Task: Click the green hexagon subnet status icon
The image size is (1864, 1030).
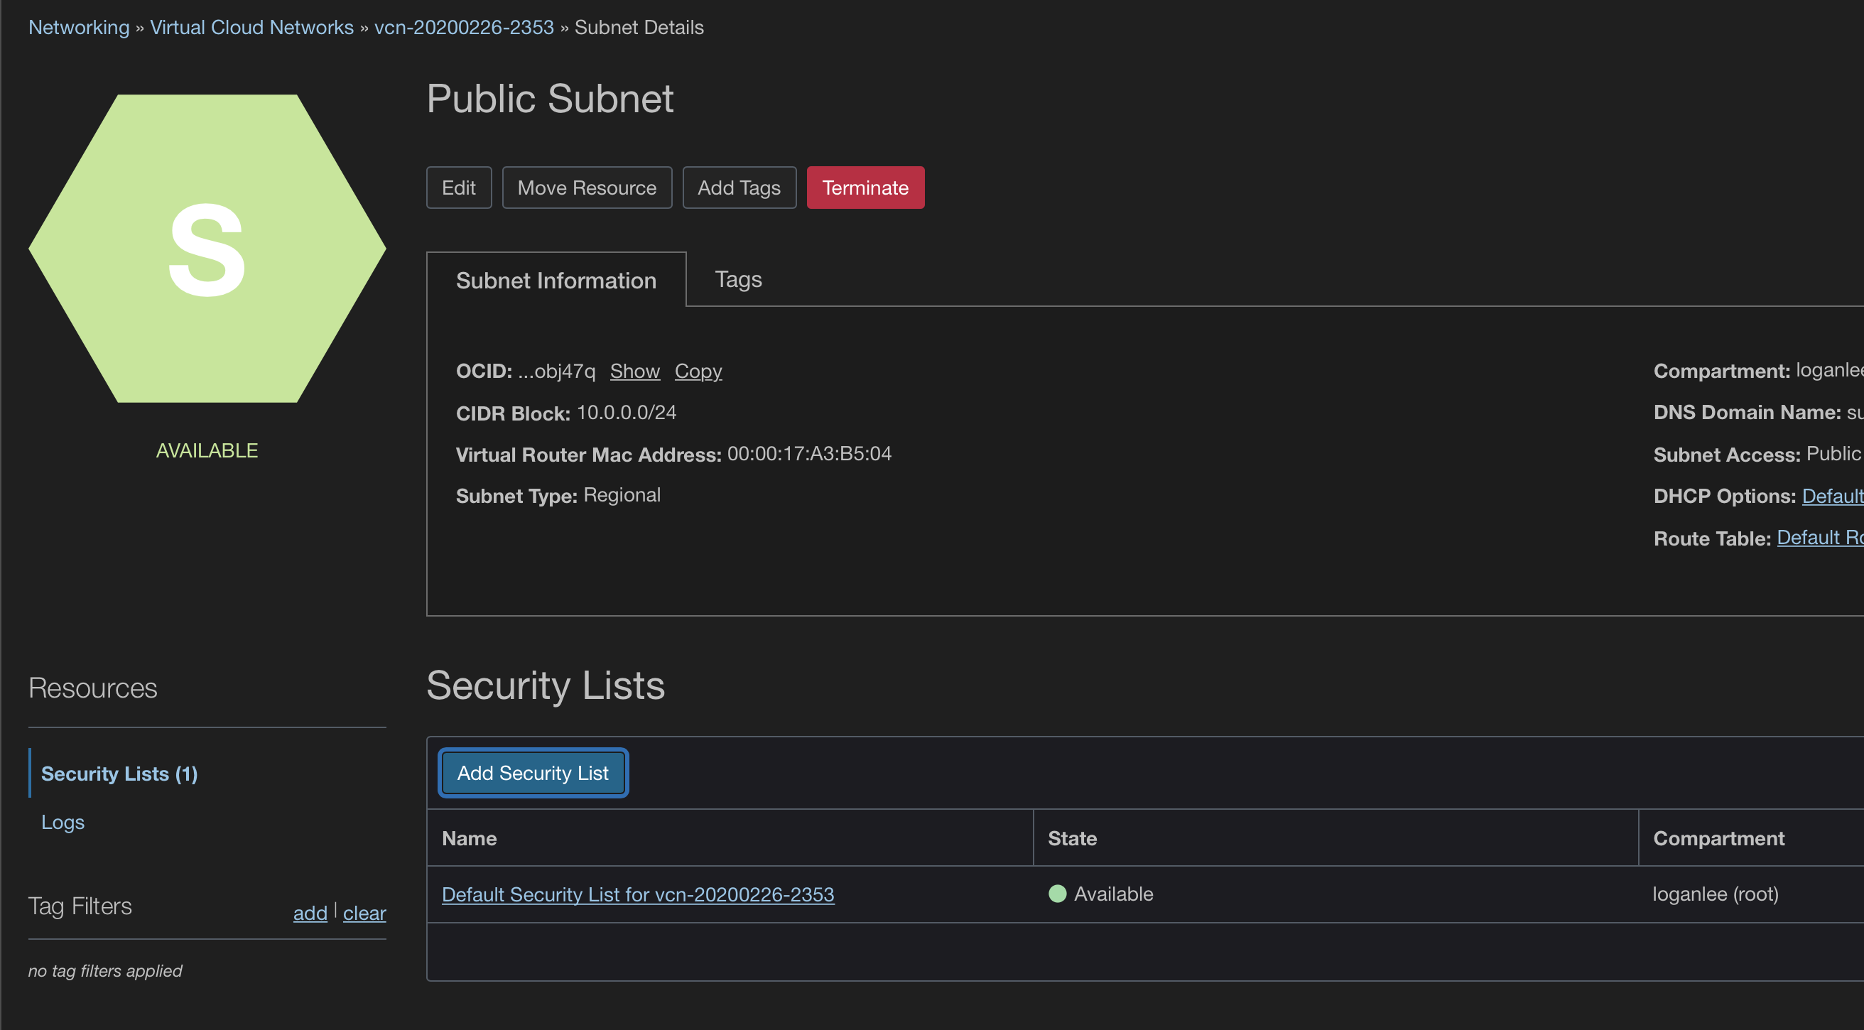Action: [207, 249]
